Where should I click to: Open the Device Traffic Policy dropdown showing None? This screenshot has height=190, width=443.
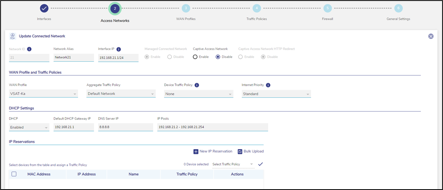[x=199, y=93]
